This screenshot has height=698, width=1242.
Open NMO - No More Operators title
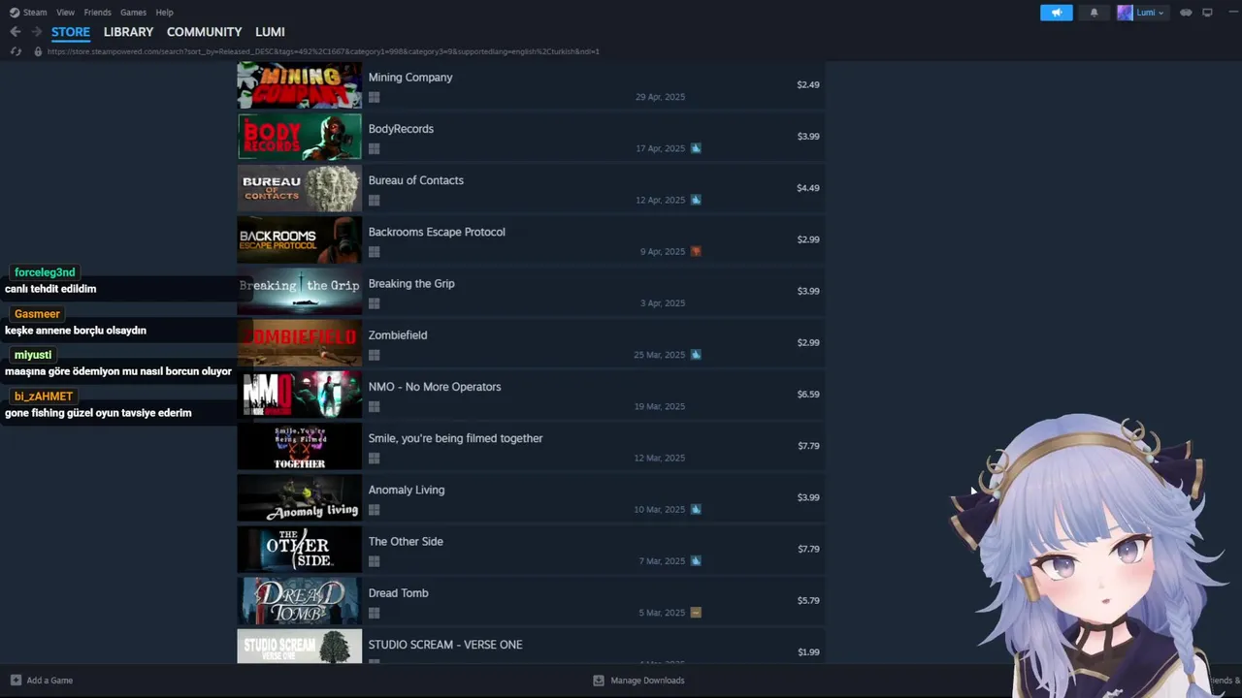[x=435, y=387]
